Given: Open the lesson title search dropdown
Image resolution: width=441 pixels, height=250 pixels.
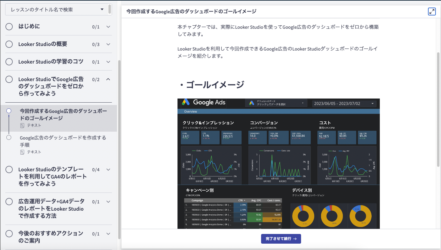Looking at the screenshot, I should coord(57,10).
